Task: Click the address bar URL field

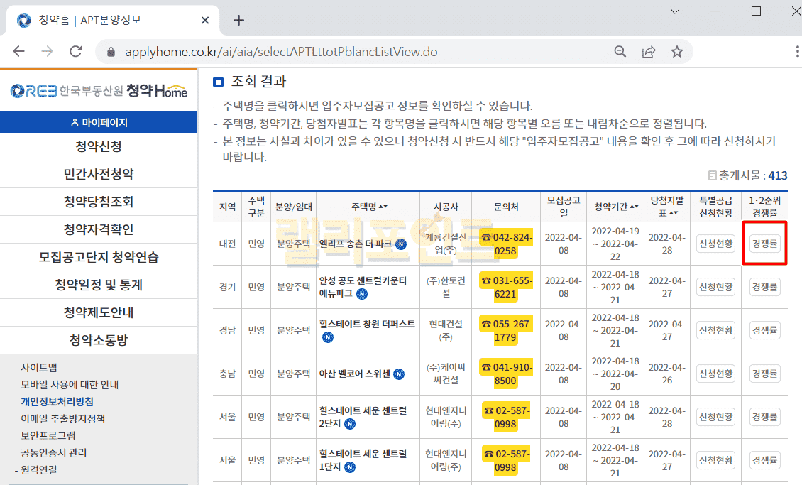Action: click(x=355, y=51)
